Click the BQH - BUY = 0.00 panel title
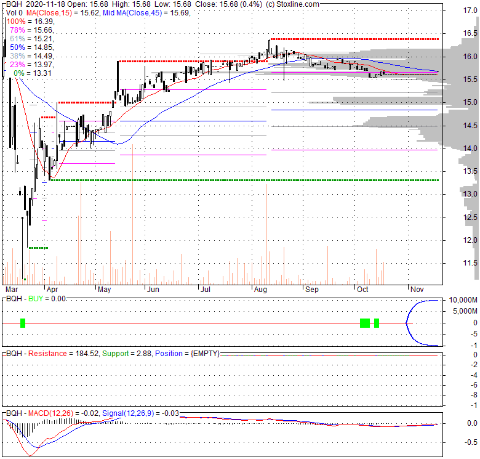This screenshot has width=480, height=459. click(x=36, y=299)
